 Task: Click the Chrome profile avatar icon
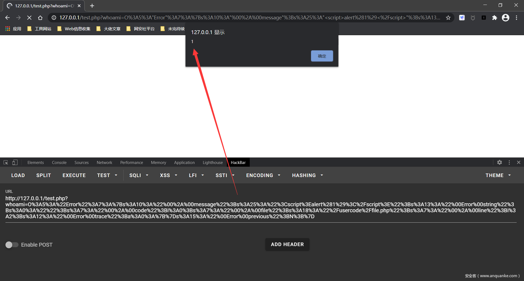505,18
